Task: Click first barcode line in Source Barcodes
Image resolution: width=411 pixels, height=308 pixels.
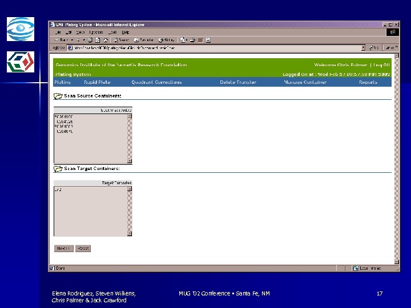Action: [x=64, y=117]
